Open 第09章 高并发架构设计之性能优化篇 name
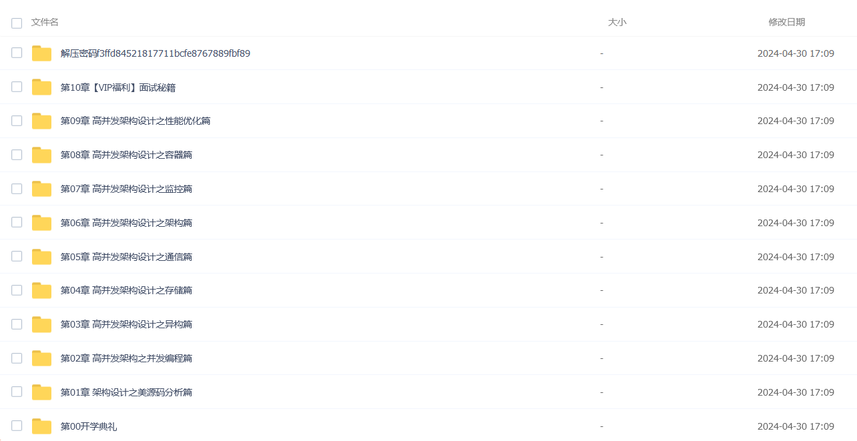The width and height of the screenshot is (857, 441). coord(135,121)
